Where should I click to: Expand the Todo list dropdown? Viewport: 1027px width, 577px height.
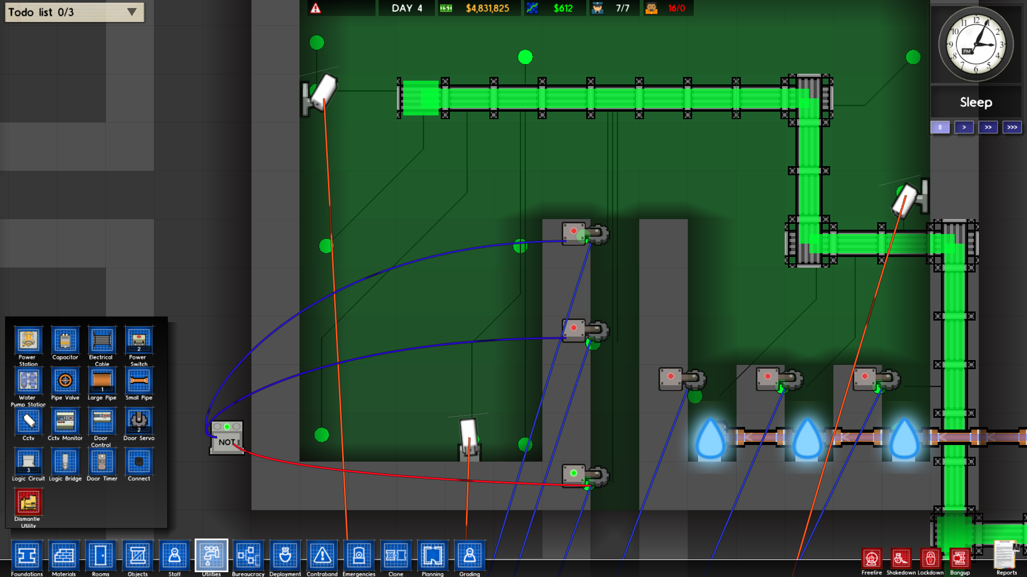[132, 12]
